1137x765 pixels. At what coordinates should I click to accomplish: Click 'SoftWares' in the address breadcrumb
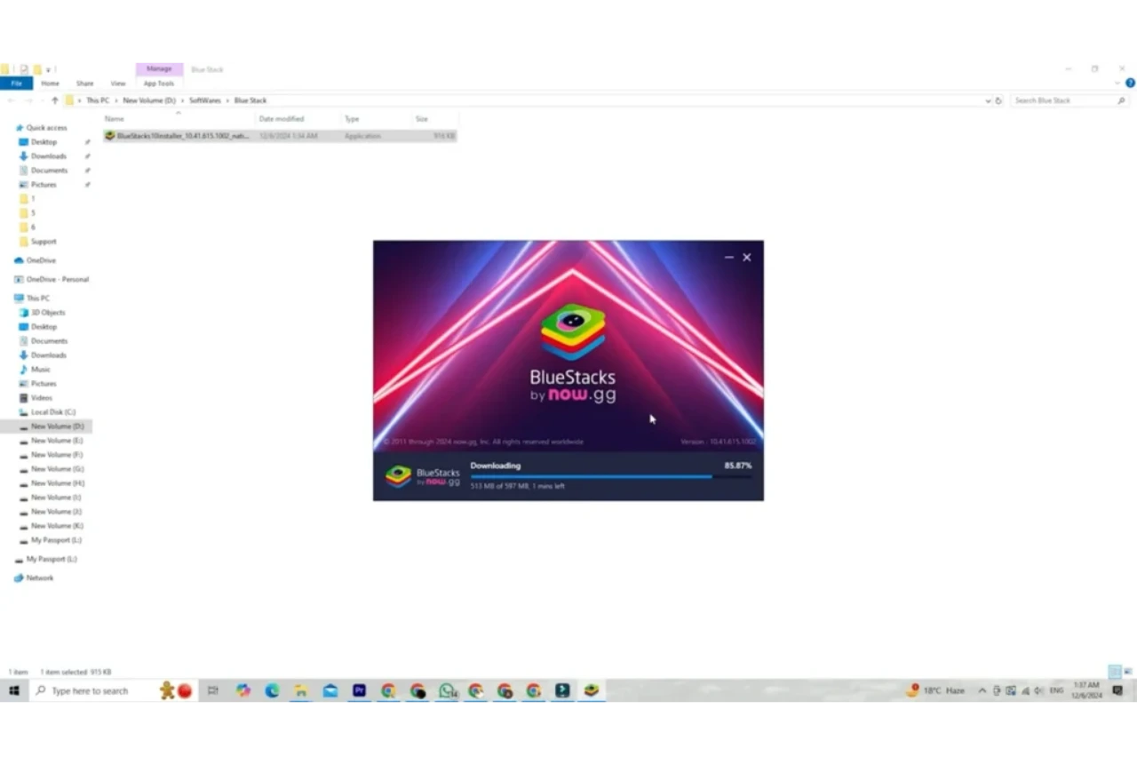pos(205,100)
